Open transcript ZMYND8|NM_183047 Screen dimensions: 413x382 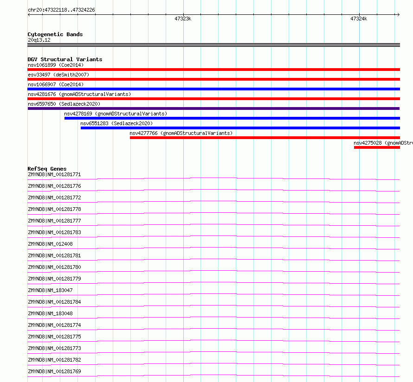click(x=50, y=290)
